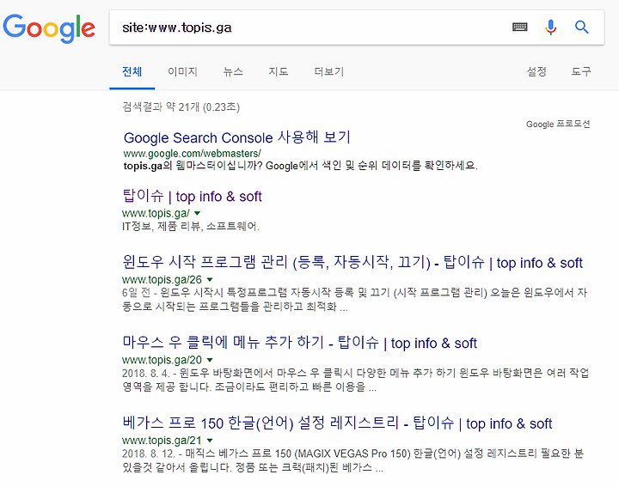Expand dropdown arrow next to www.topis.ga/26

tap(210, 280)
